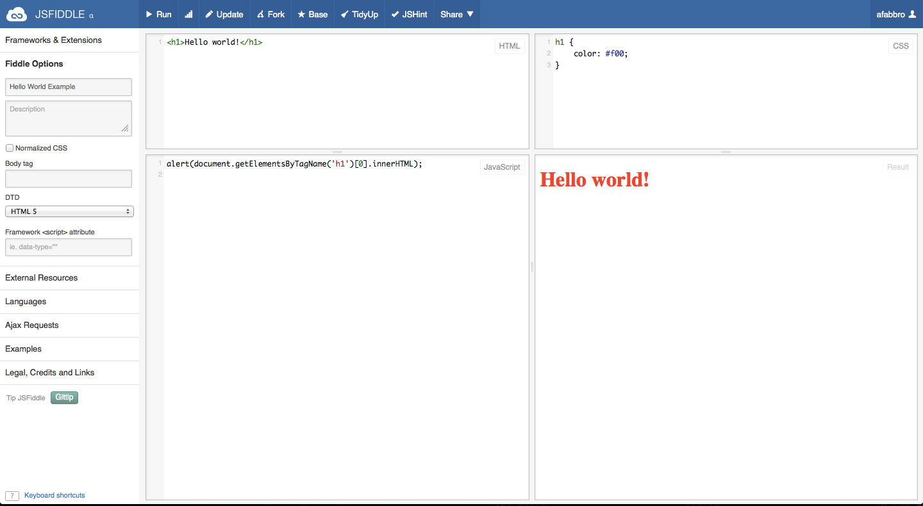Click the h1 { selector line in CSS

click(x=564, y=42)
